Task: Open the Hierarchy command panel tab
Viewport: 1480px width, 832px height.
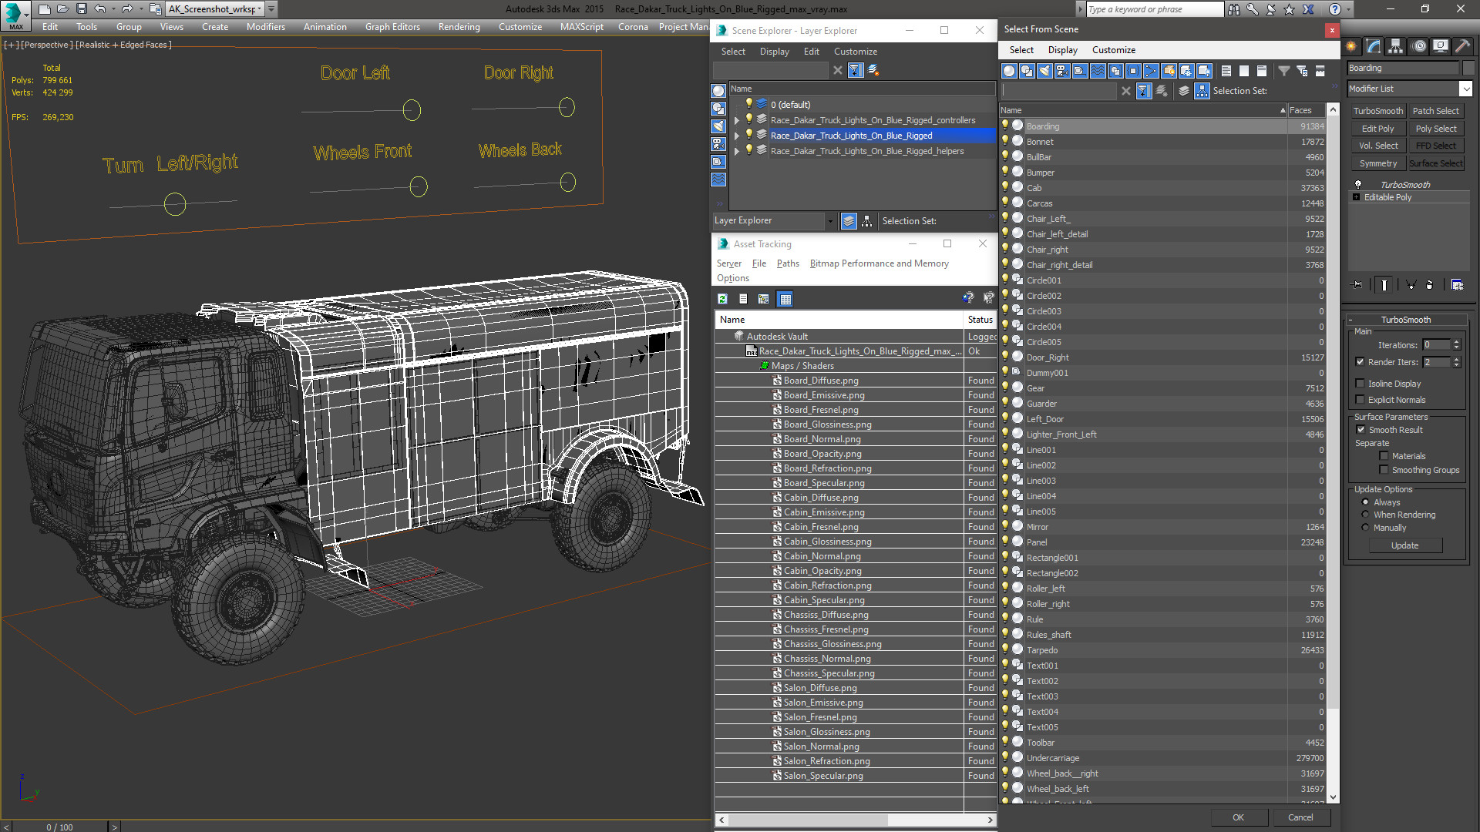Action: coord(1396,46)
